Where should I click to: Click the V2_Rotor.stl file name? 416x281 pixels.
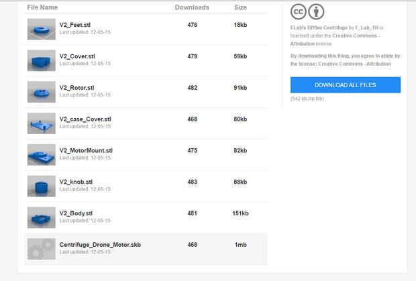pos(76,88)
